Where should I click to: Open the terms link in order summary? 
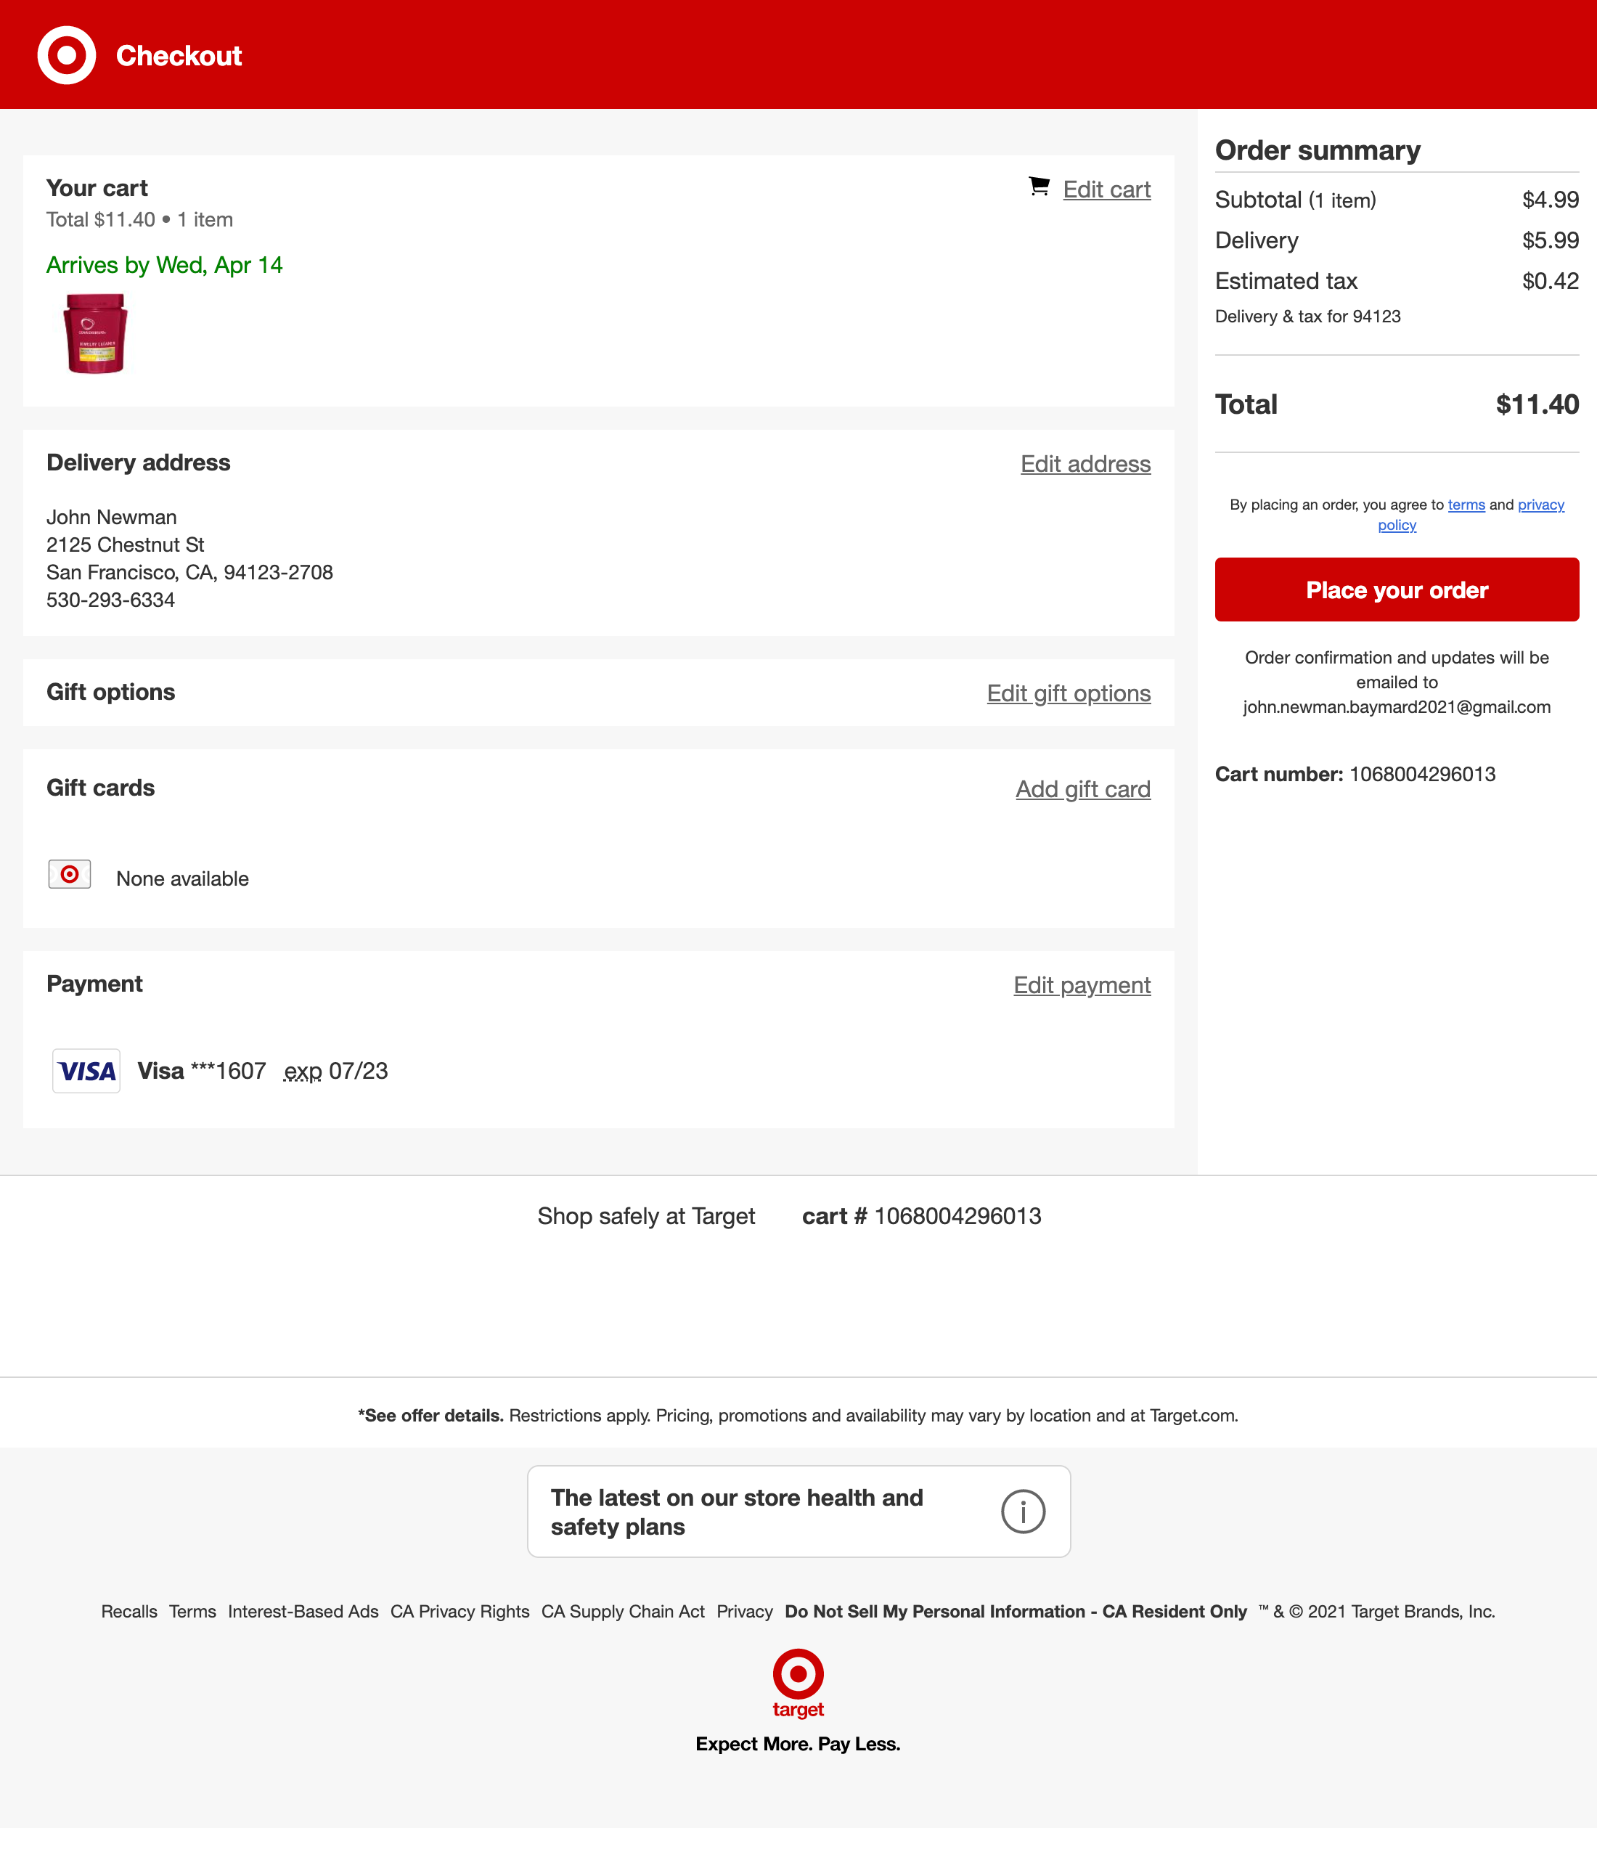(x=1466, y=505)
